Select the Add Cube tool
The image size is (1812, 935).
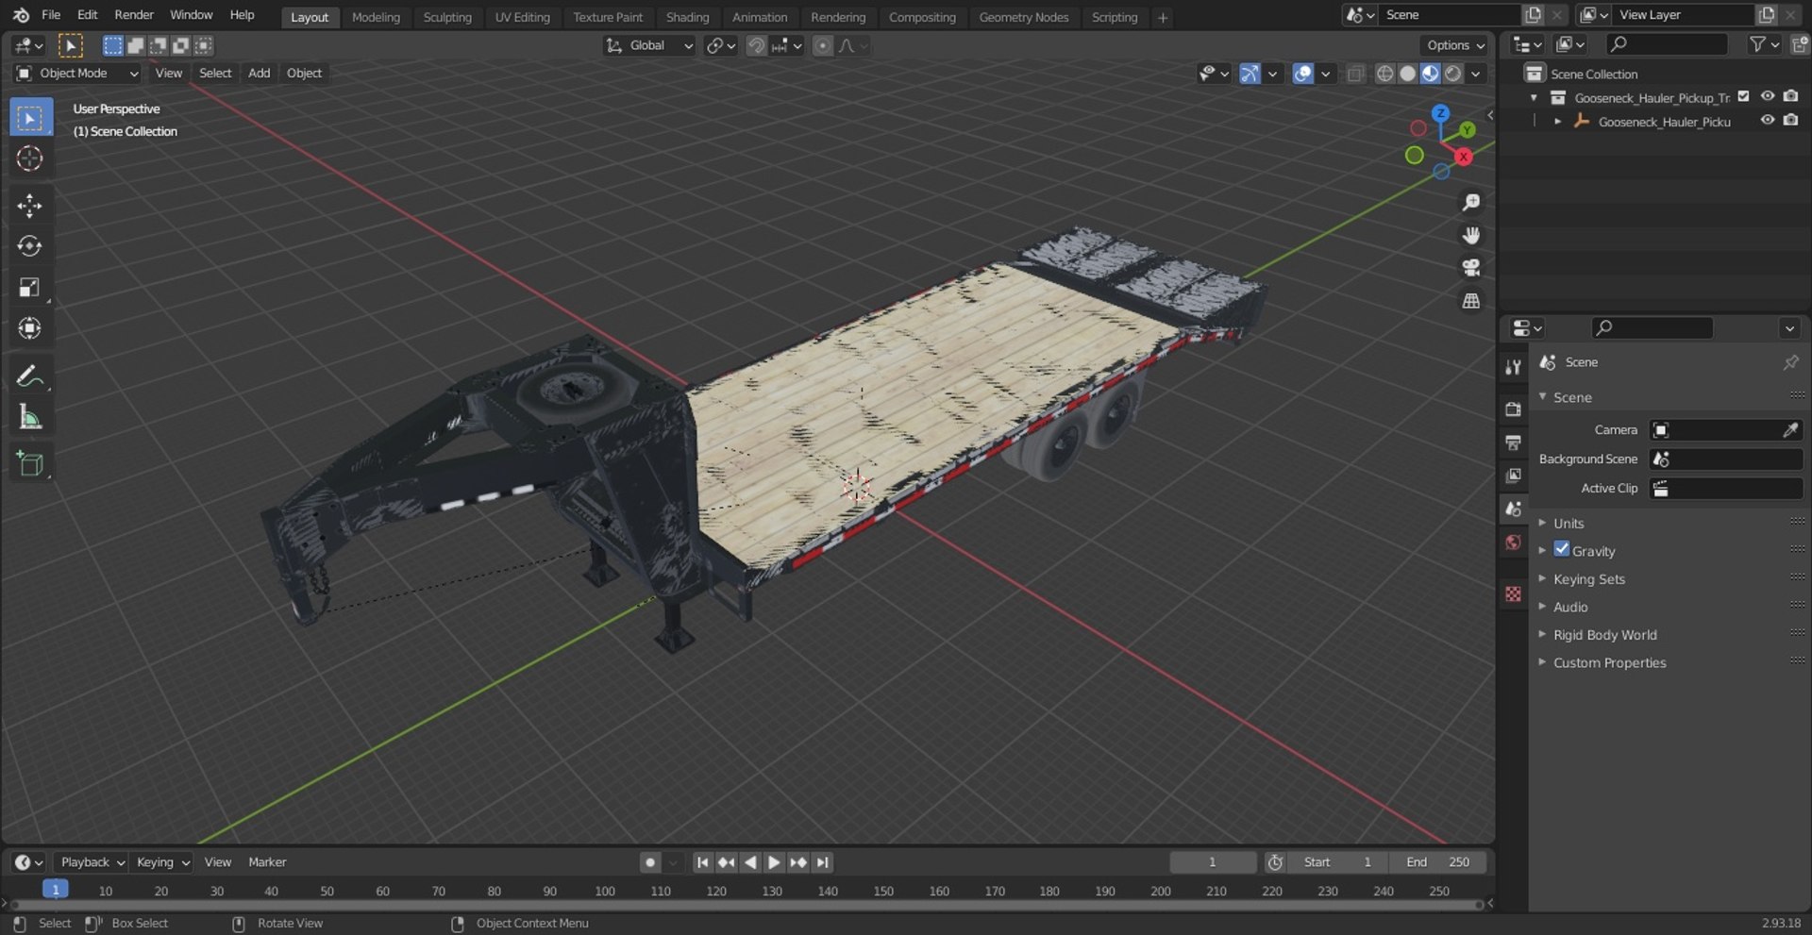point(29,464)
